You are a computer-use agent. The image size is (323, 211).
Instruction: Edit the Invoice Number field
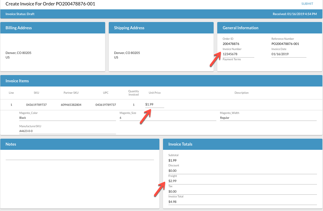[x=238, y=54]
